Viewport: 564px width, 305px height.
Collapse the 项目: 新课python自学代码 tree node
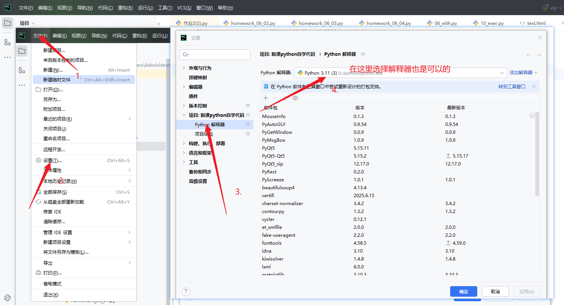point(184,115)
